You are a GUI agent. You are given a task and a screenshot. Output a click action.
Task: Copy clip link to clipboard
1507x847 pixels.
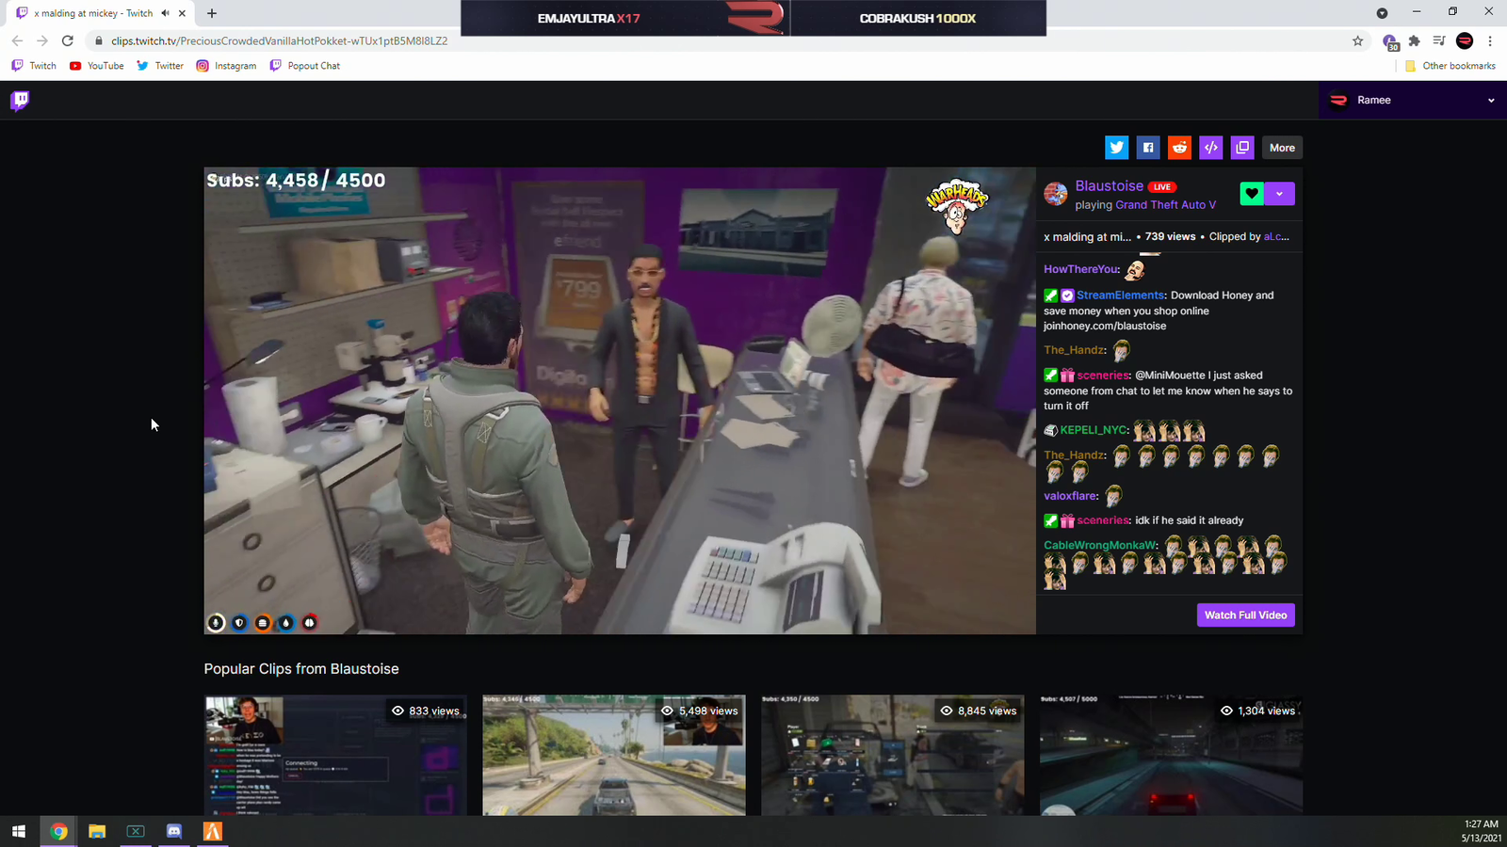click(x=1242, y=148)
